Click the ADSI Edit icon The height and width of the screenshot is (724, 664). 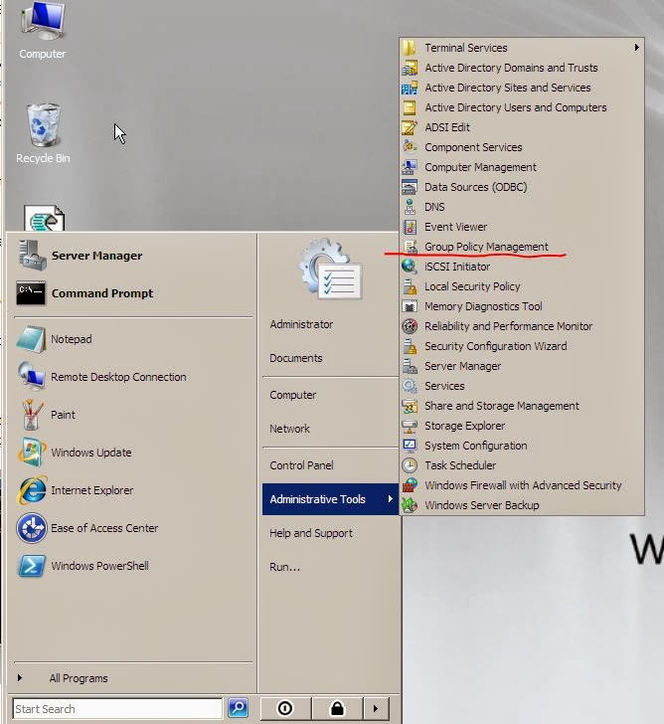(x=410, y=127)
